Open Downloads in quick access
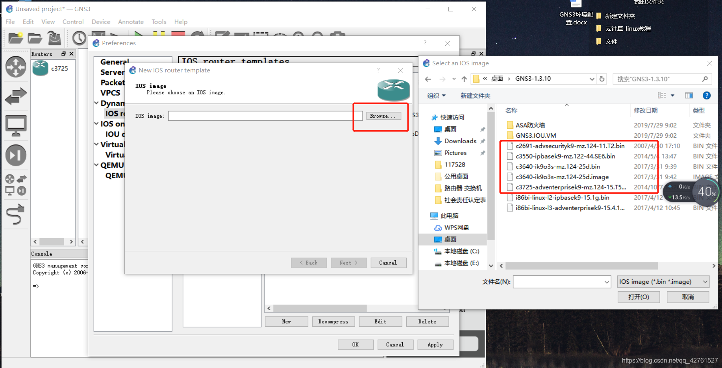722x368 pixels. coord(460,141)
